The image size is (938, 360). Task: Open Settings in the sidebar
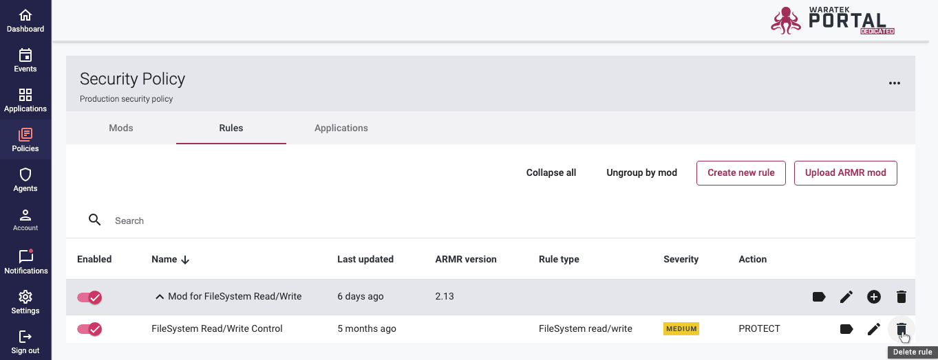pos(25,302)
